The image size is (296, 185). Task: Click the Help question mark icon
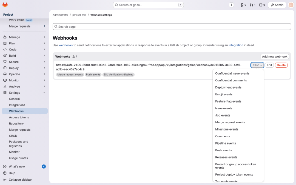pos(5,173)
